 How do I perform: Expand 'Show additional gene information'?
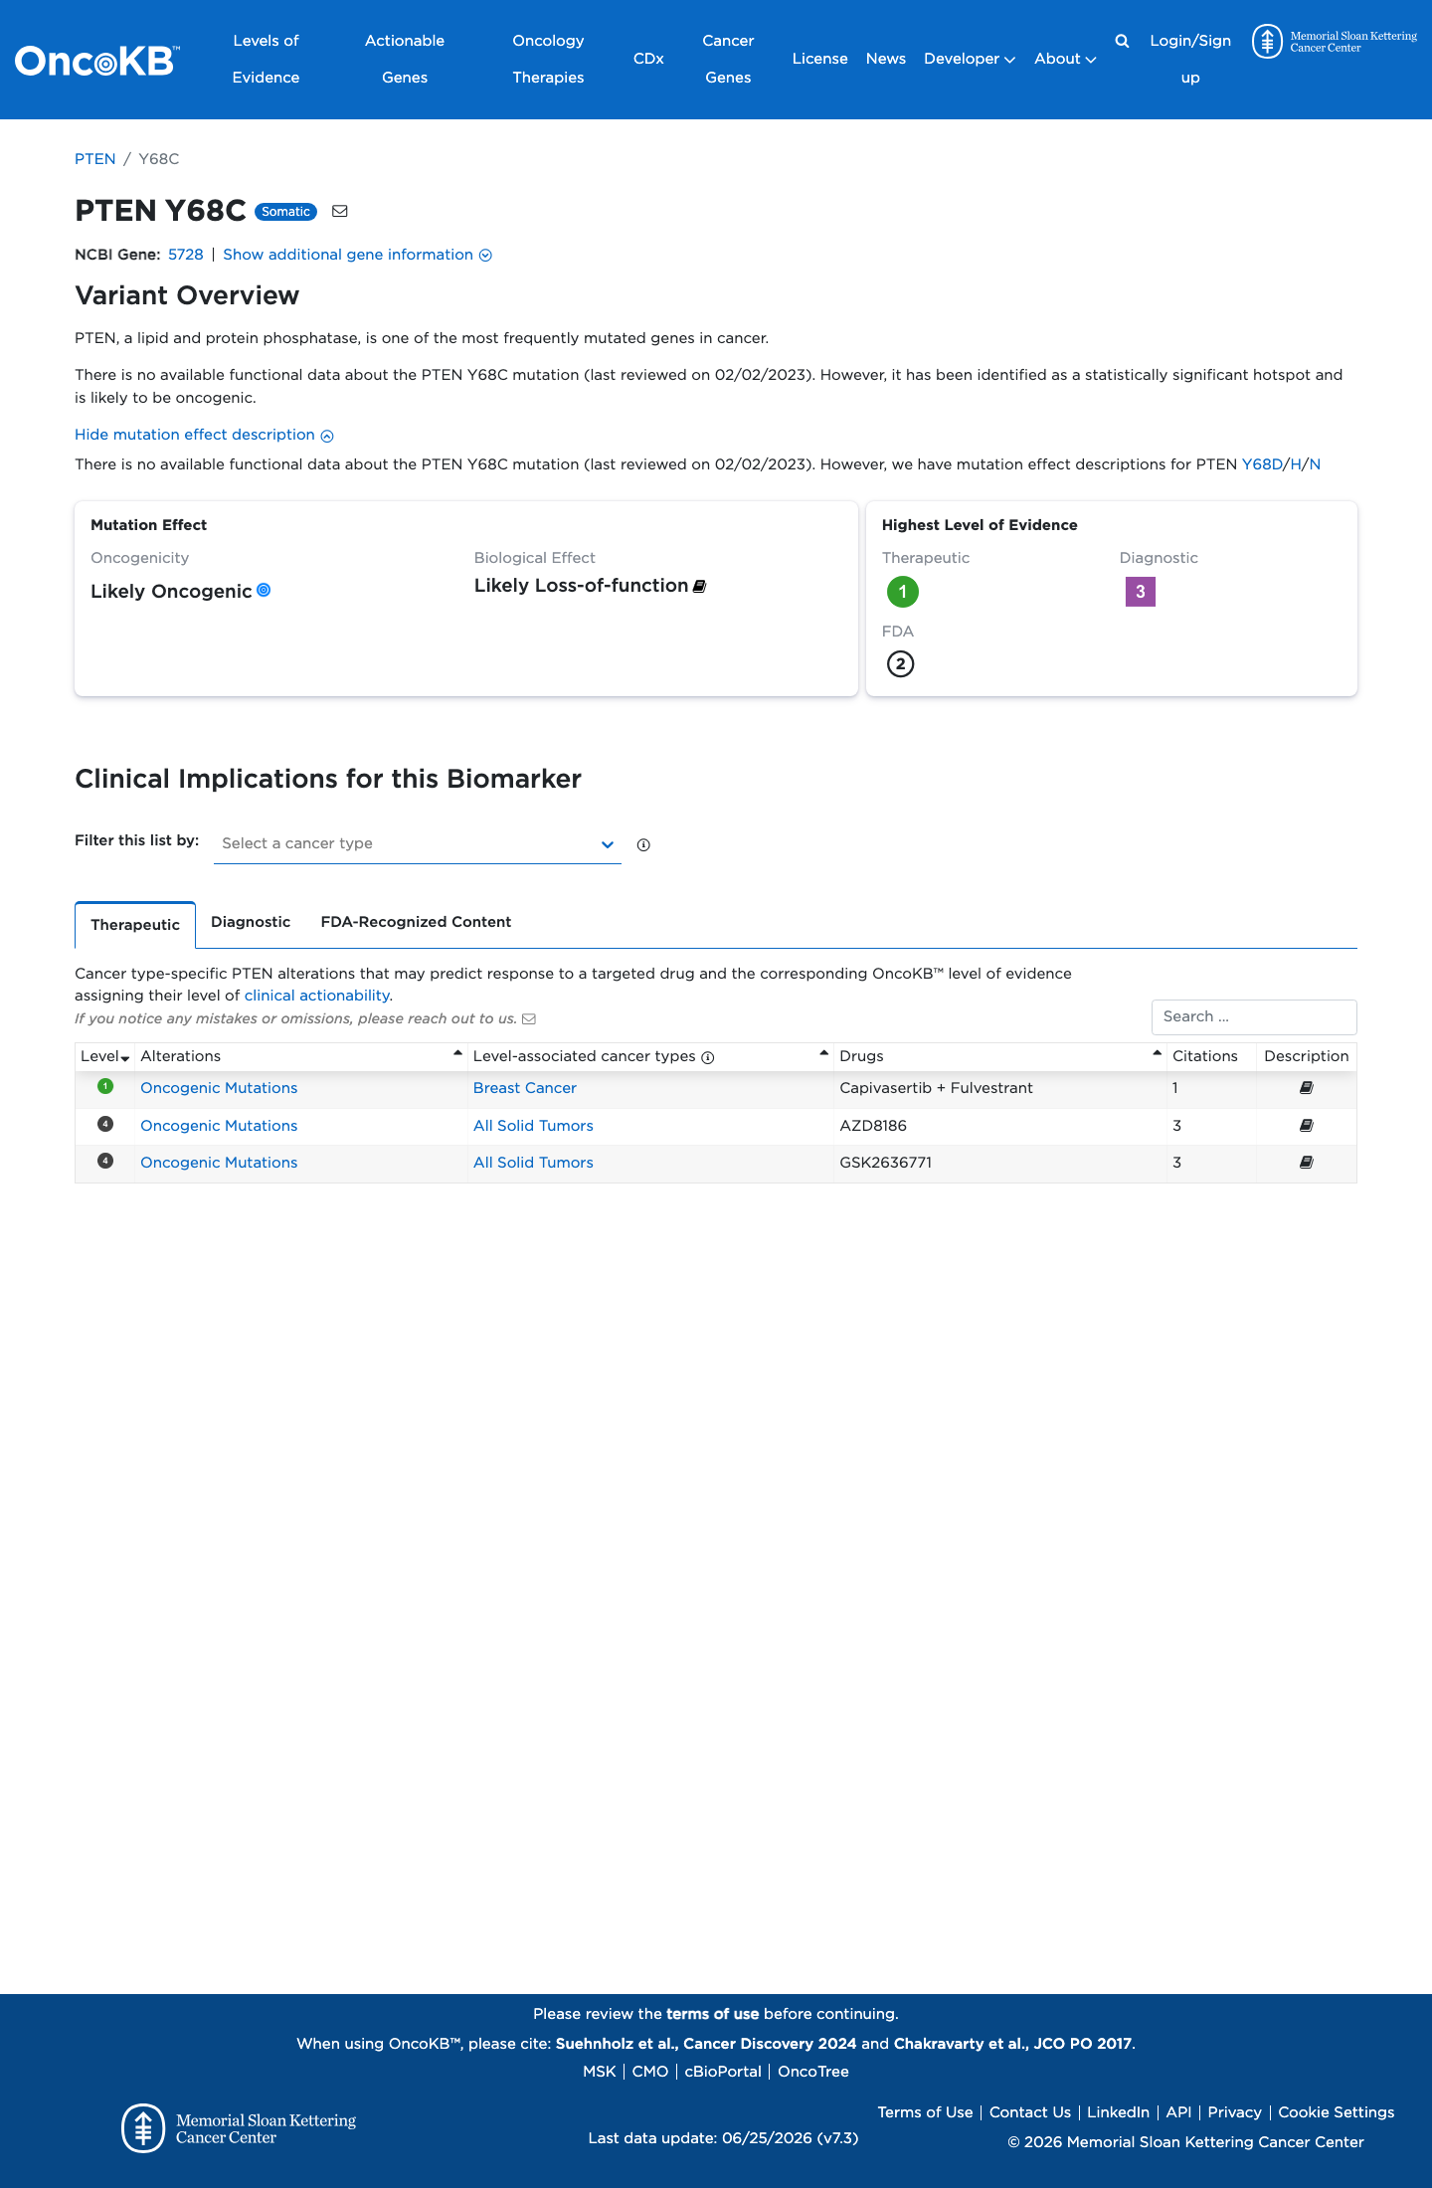click(x=357, y=255)
